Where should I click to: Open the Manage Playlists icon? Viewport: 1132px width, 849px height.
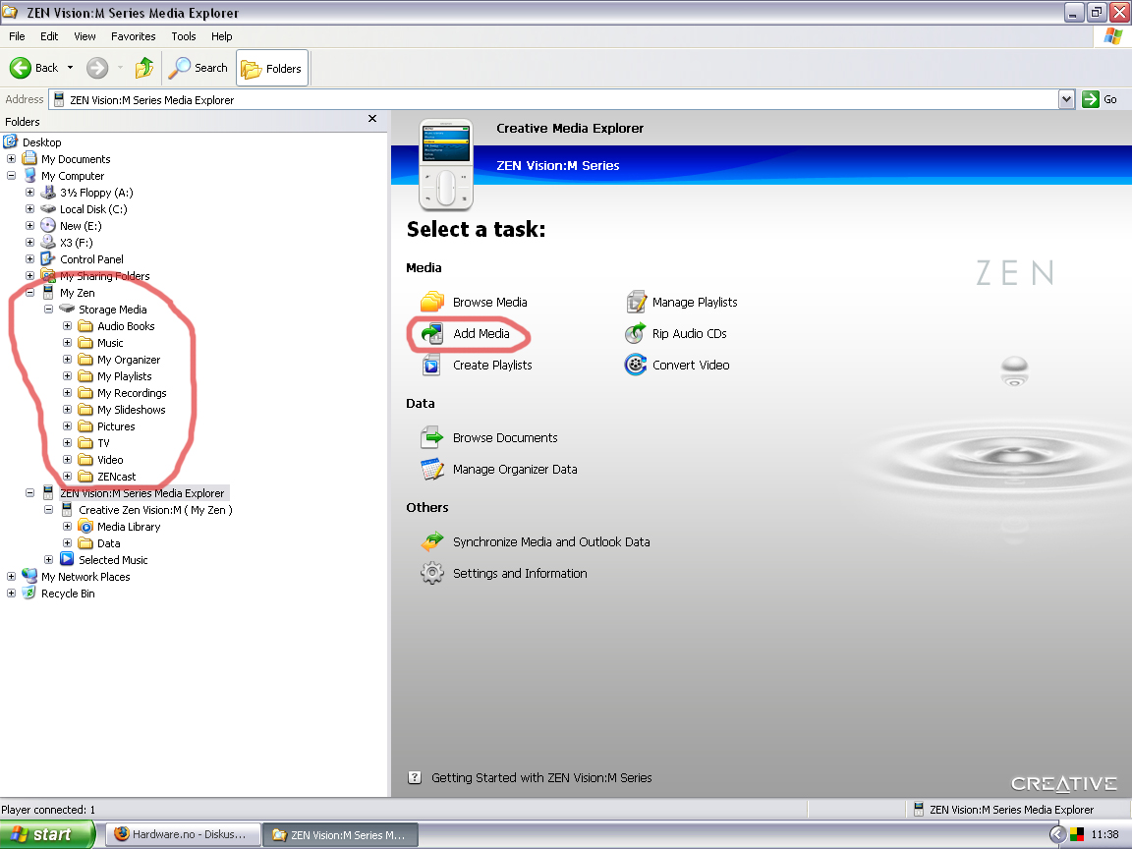point(636,302)
